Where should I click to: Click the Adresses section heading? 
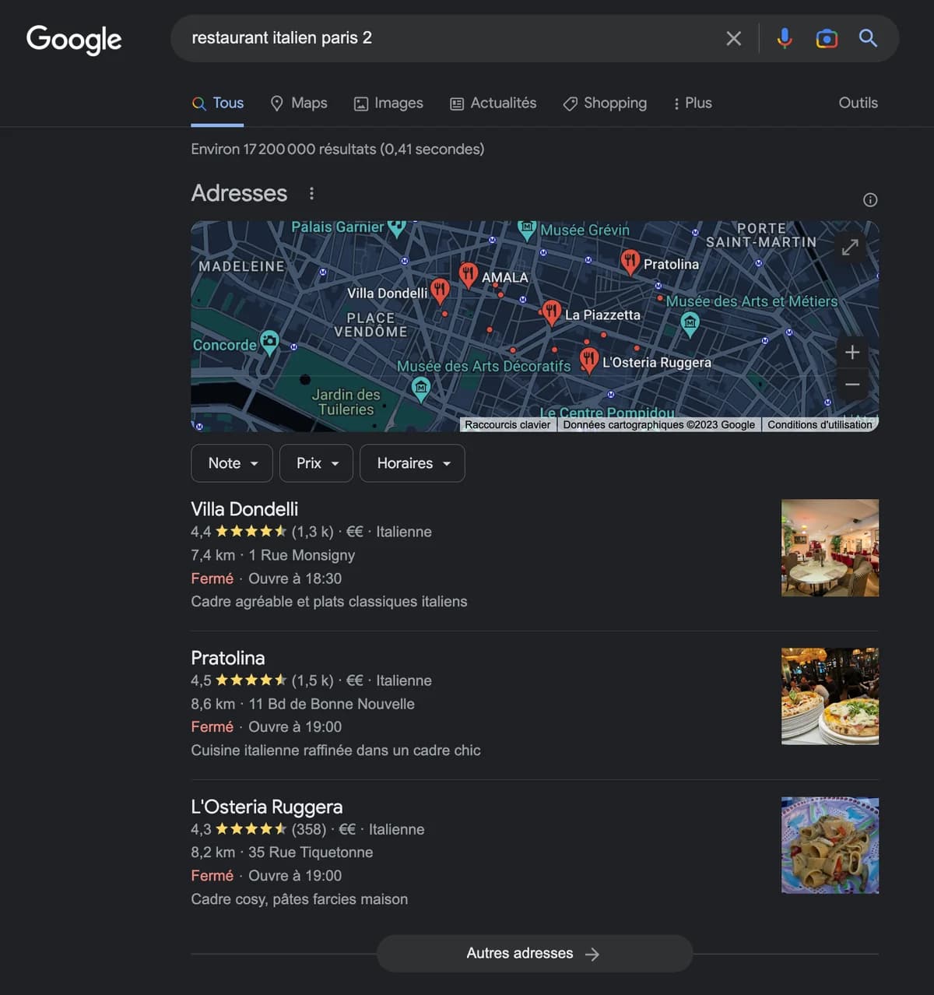tap(239, 193)
